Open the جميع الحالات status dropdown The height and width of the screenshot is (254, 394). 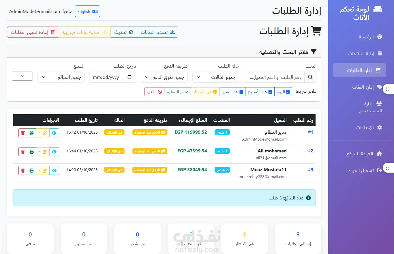[x=216, y=77]
